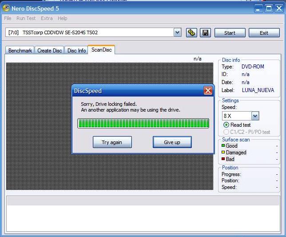This screenshot has height=237, width=286.
Task: Select C1/C2 - PI/PO test option
Action: tap(226, 132)
